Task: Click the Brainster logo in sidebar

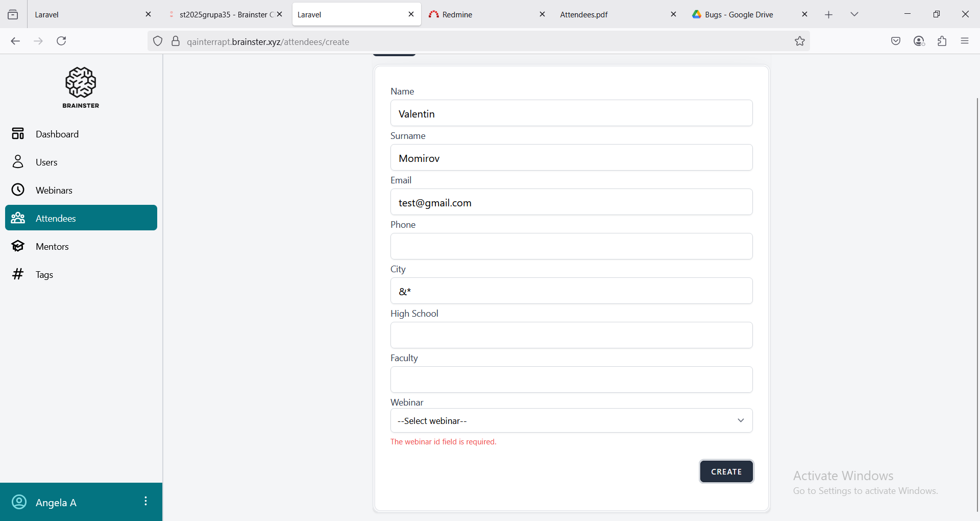Action: pos(81,87)
